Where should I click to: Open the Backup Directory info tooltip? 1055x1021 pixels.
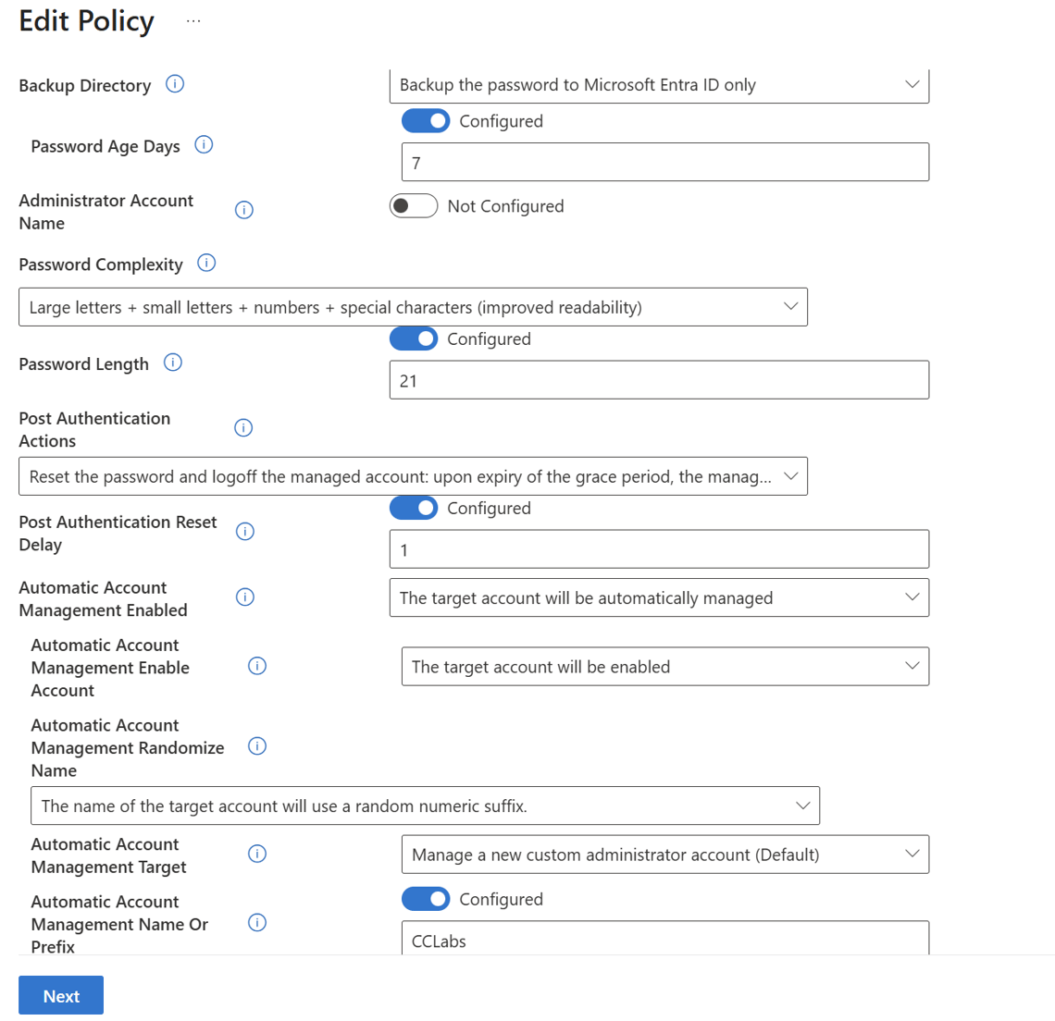click(x=175, y=83)
